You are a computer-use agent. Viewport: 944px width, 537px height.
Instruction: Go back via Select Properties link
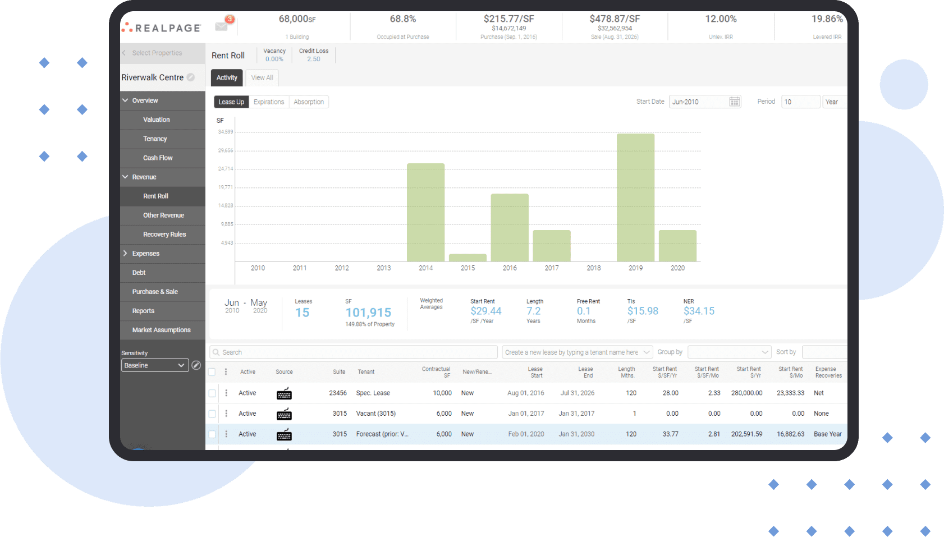point(157,53)
